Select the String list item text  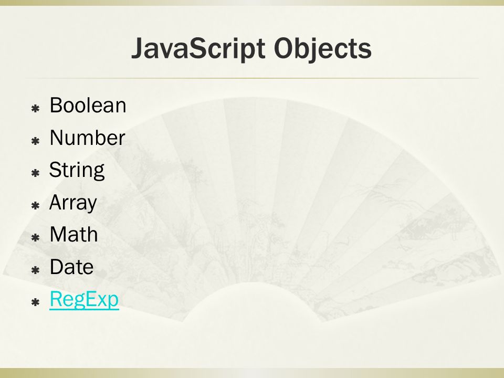(77, 170)
